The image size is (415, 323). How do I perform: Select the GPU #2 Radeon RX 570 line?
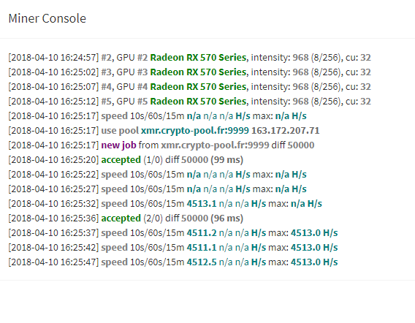(189, 58)
